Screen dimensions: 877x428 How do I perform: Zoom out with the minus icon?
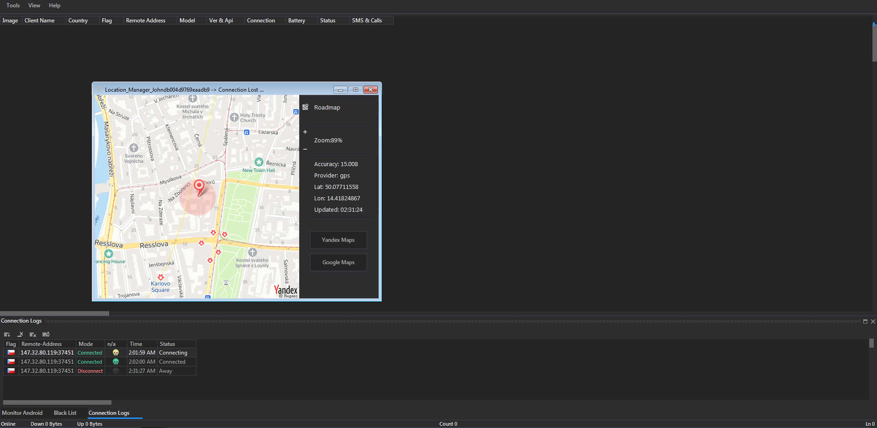coord(305,149)
